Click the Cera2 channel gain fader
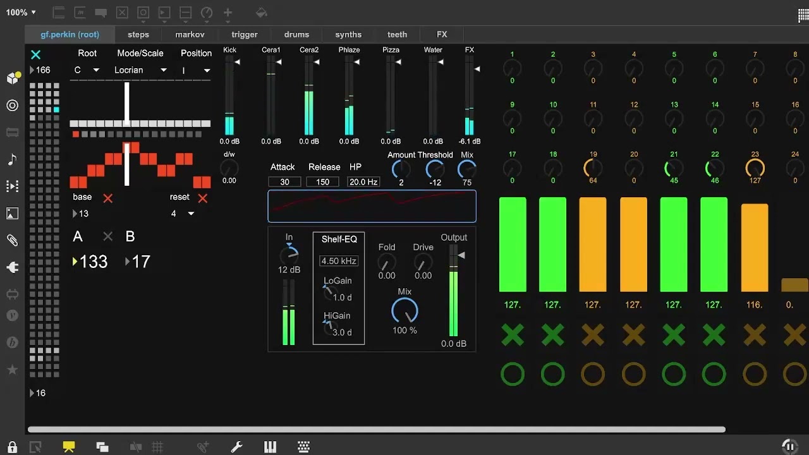Viewport: 809px width, 455px height. point(309,95)
